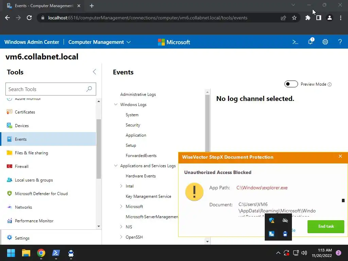Expand the NIS log node
This screenshot has height=261, width=348.
[121, 227]
